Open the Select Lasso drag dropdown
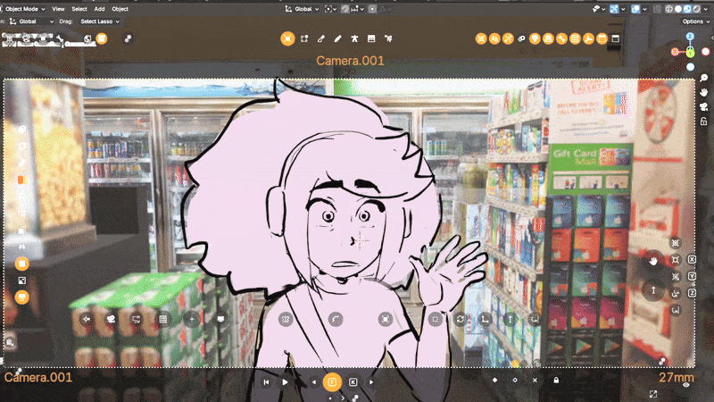Image resolution: width=714 pixels, height=402 pixels. pos(99,21)
